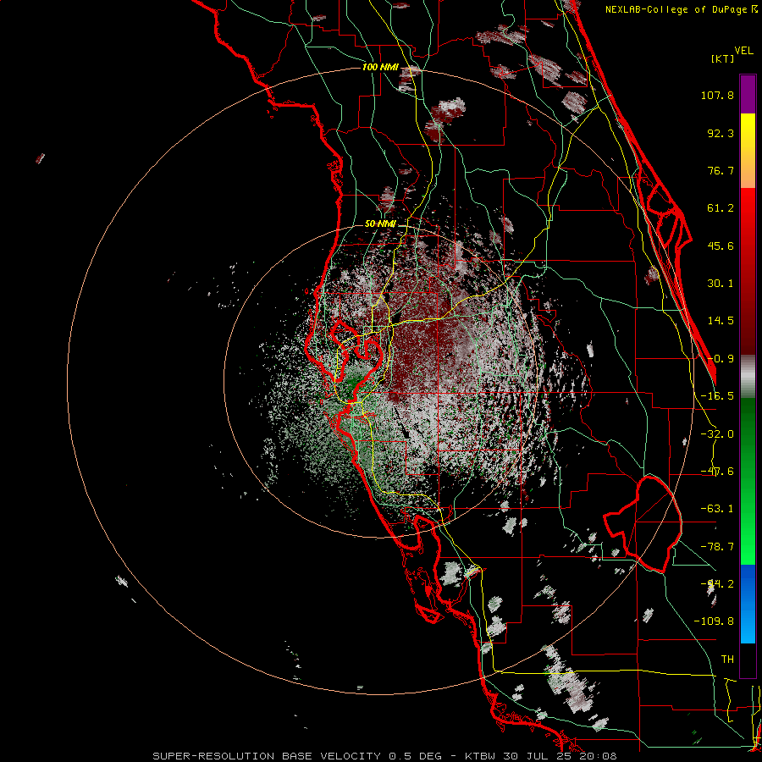Click the yellow-orange segment of color bar
Image resolution: width=762 pixels, height=762 pixels.
coord(748,151)
